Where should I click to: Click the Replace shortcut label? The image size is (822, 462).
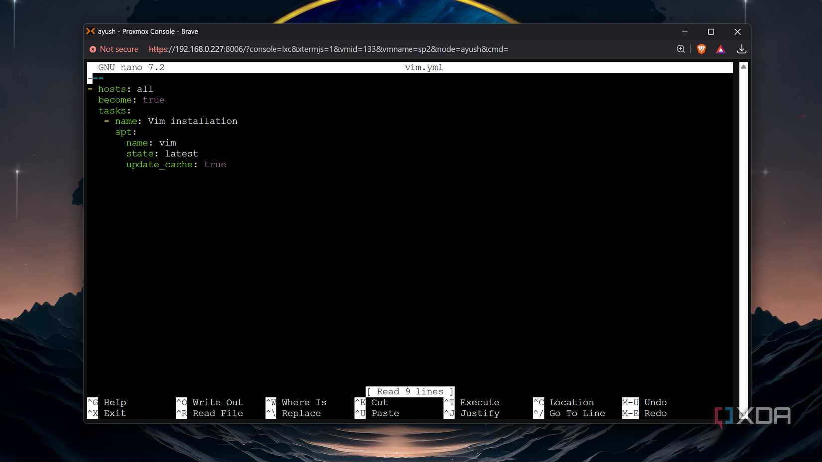[301, 413]
